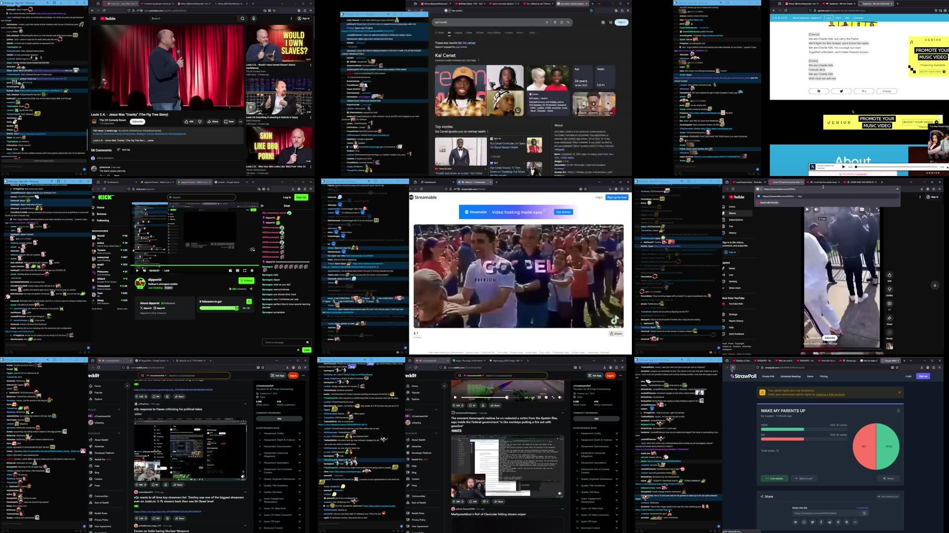949x533 pixels.
Task: Follow the creating a free account link
Action: [x=830, y=395]
